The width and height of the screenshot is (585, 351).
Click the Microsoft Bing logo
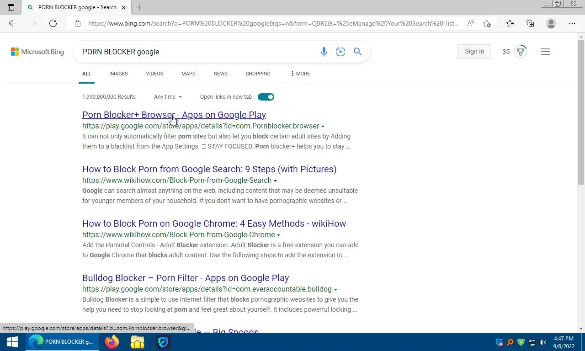point(37,52)
